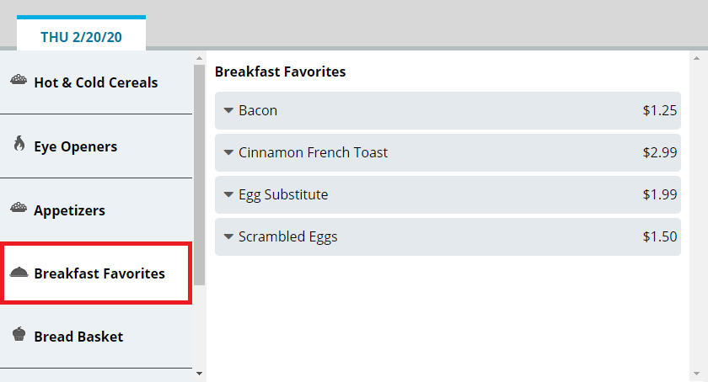Click the Bread Basket muffin icon
Viewport: 708px width, 382px height.
[x=19, y=336]
